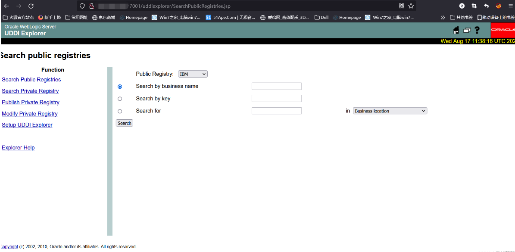Open Publish Private Registry link

point(31,103)
